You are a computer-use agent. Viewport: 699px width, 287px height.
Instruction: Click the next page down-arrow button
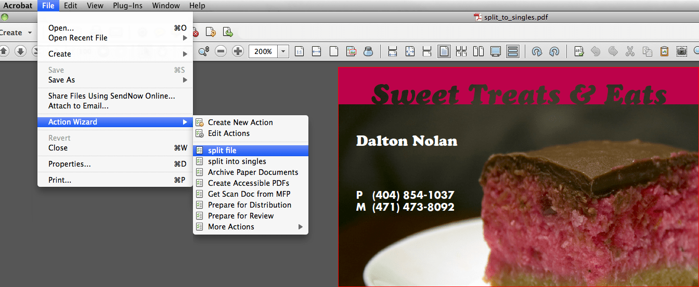click(x=20, y=51)
